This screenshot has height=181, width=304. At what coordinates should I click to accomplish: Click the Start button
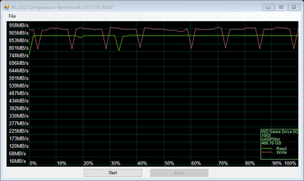pyautogui.click(x=113, y=173)
